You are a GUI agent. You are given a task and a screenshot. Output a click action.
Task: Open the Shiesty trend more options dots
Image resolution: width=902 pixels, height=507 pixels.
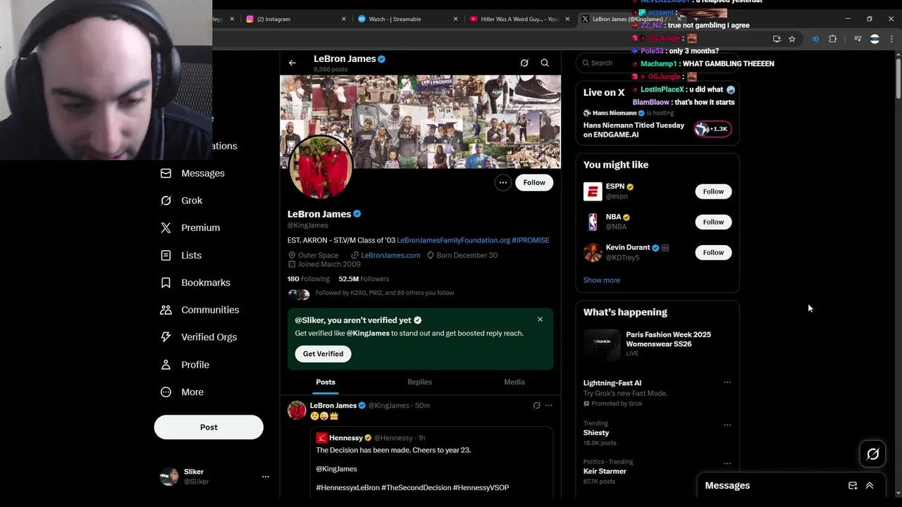(x=727, y=425)
